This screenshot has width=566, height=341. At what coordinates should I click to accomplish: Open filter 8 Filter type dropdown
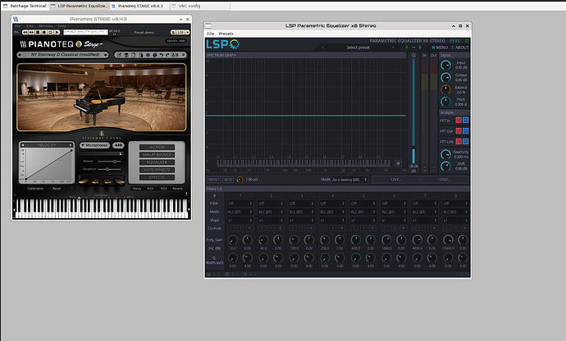[456, 203]
